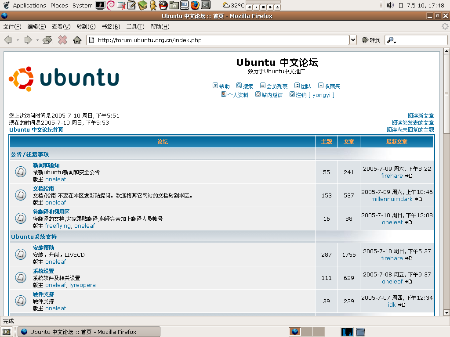Open the forward history dropdown arrow

(x=37, y=40)
